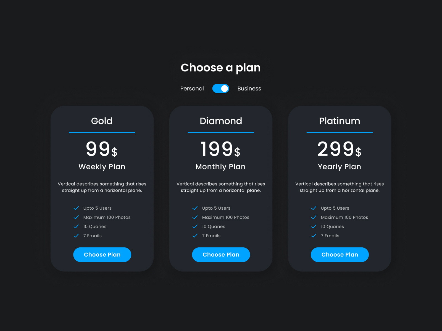Click the Choose a plan heading
The height and width of the screenshot is (331, 442).
click(x=220, y=68)
